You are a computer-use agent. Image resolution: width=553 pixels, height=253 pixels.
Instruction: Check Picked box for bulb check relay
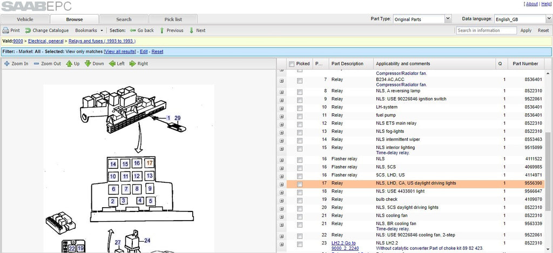click(x=299, y=200)
